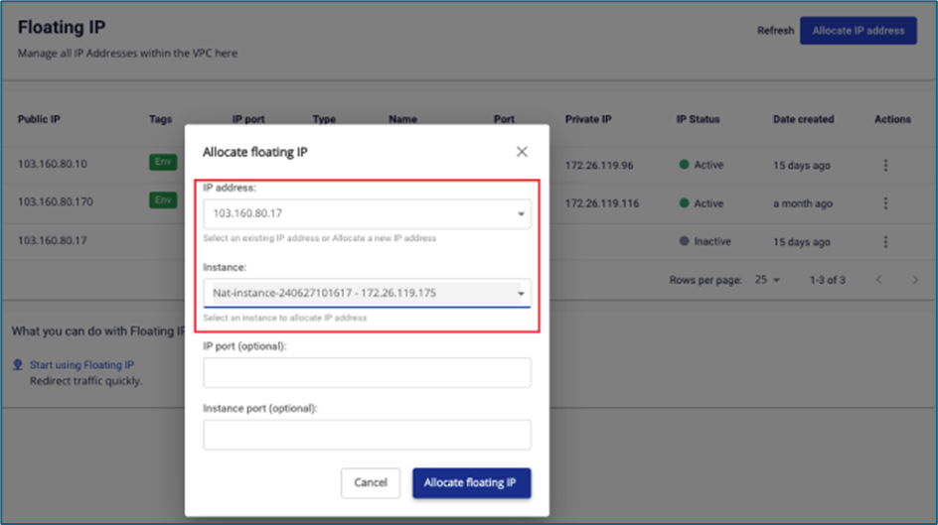Sort by the IP Status column header
Screen dimensions: 938x525
coord(698,119)
